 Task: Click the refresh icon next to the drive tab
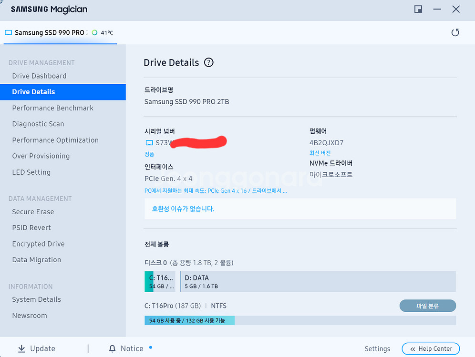pyautogui.click(x=455, y=32)
